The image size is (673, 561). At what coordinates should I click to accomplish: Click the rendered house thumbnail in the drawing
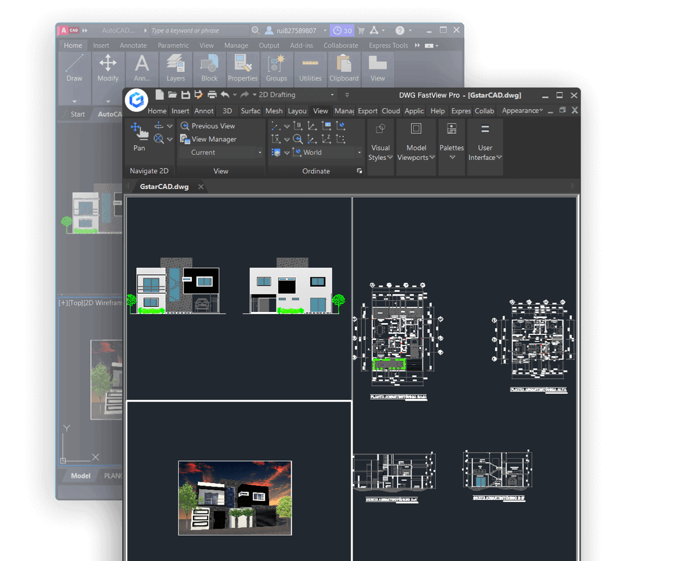234,498
